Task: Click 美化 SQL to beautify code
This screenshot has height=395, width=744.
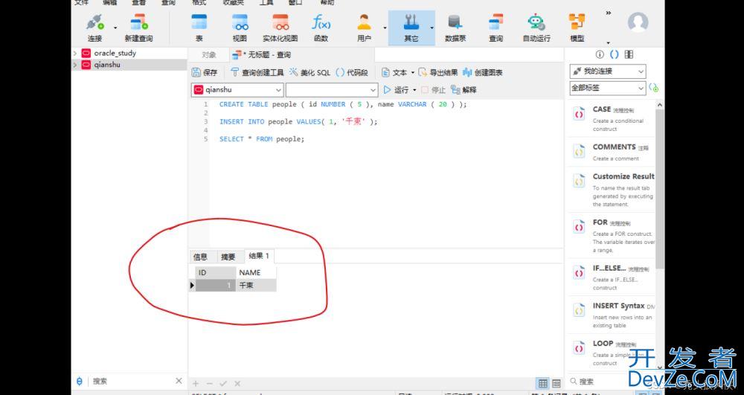Action: tap(310, 73)
